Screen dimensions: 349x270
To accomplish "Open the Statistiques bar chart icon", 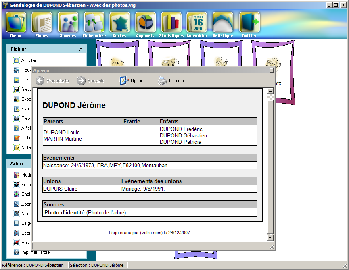I will pos(171,23).
